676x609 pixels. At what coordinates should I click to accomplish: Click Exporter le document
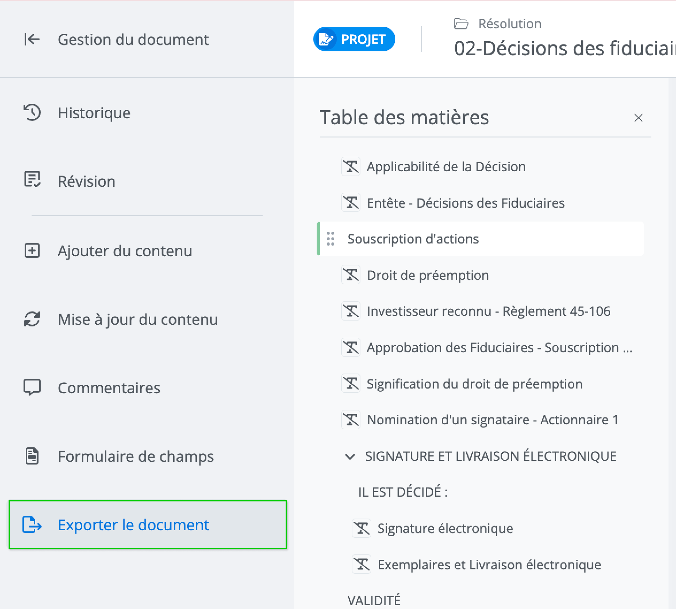point(133,525)
